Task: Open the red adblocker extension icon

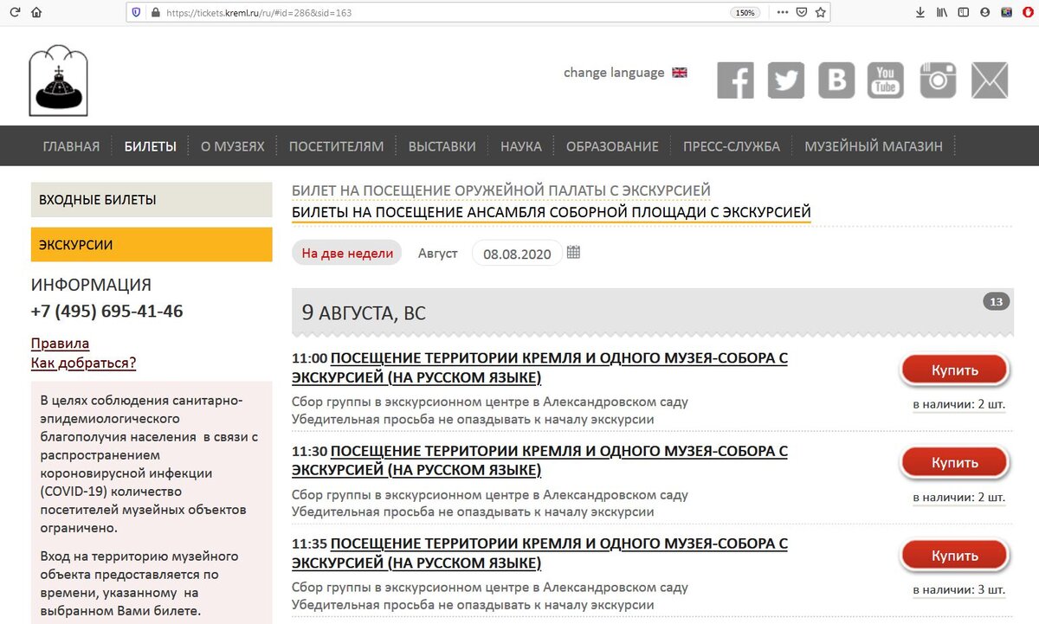Action: (x=1029, y=13)
